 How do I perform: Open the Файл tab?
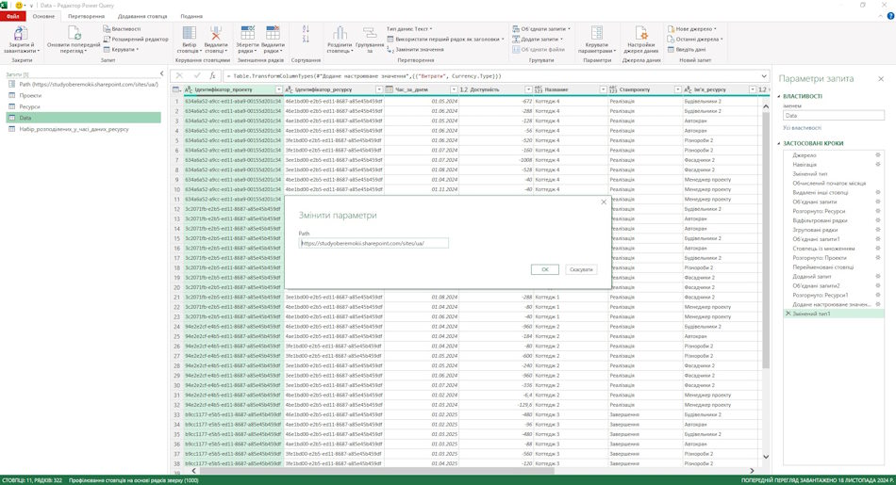click(x=12, y=16)
